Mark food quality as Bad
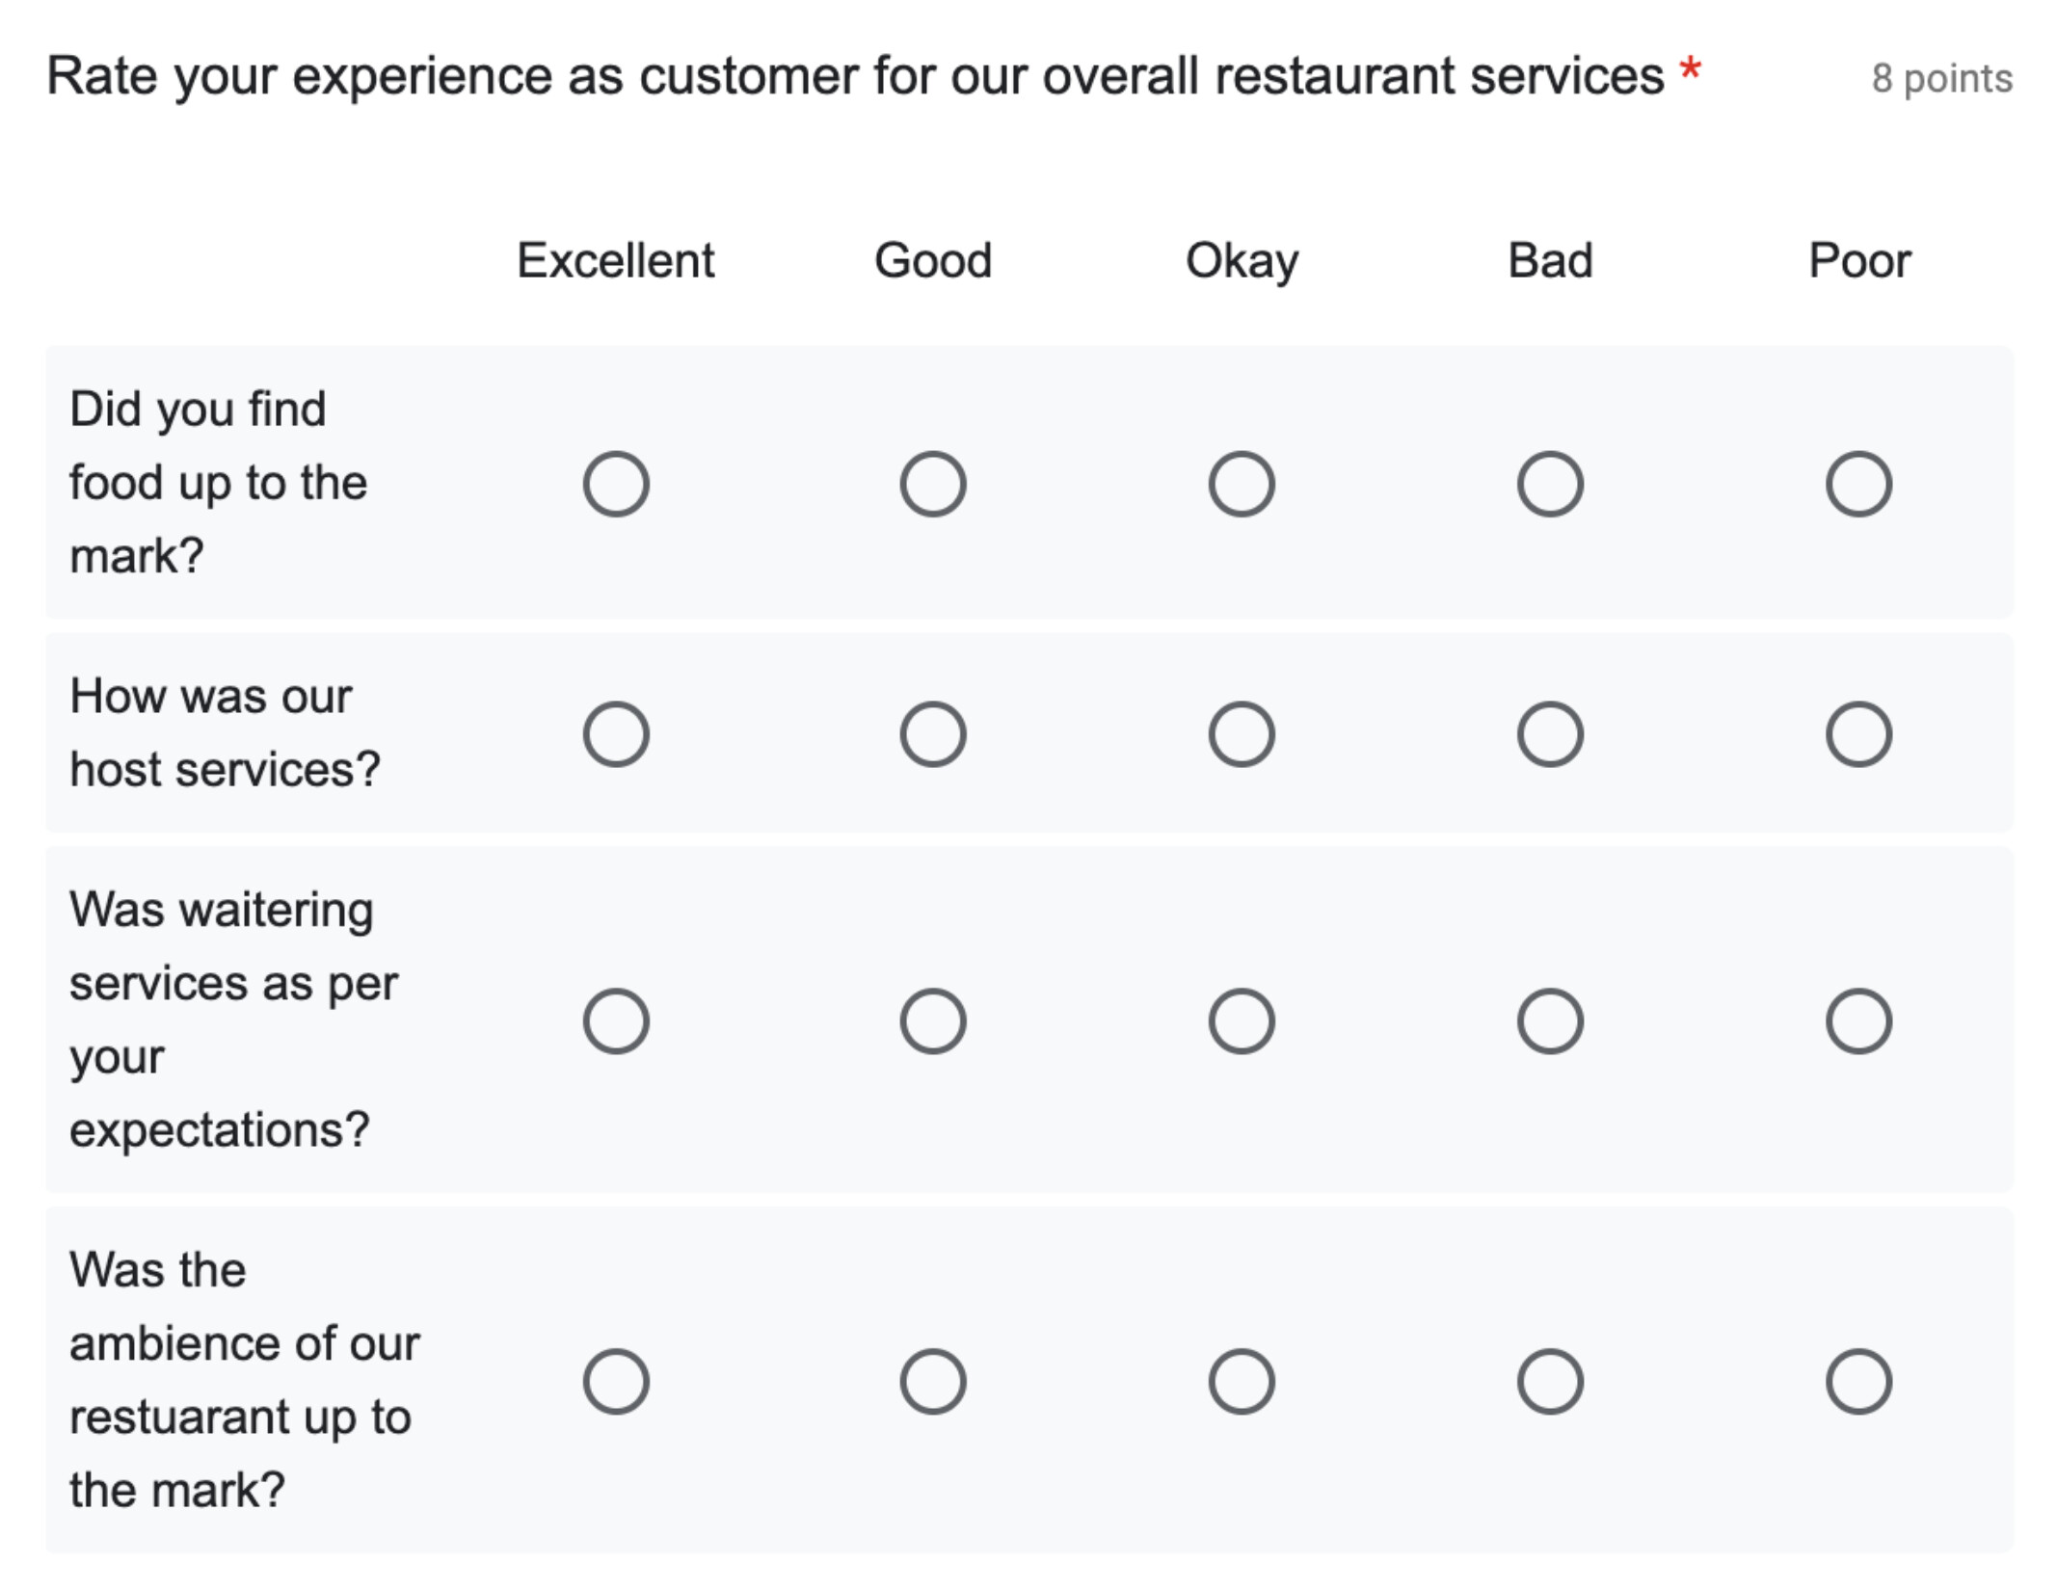Viewport: 2057px width, 1590px height. (1550, 484)
